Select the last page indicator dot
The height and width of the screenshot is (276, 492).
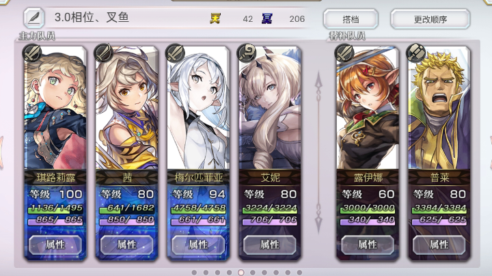(299, 273)
